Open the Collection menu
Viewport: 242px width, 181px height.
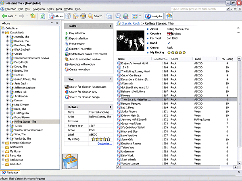(10, 9)
